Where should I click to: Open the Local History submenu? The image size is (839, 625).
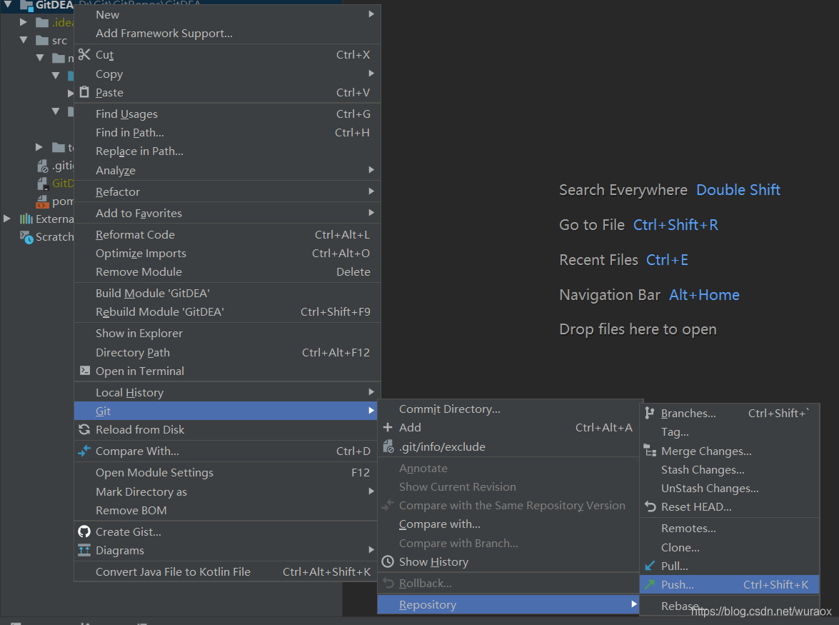click(227, 392)
